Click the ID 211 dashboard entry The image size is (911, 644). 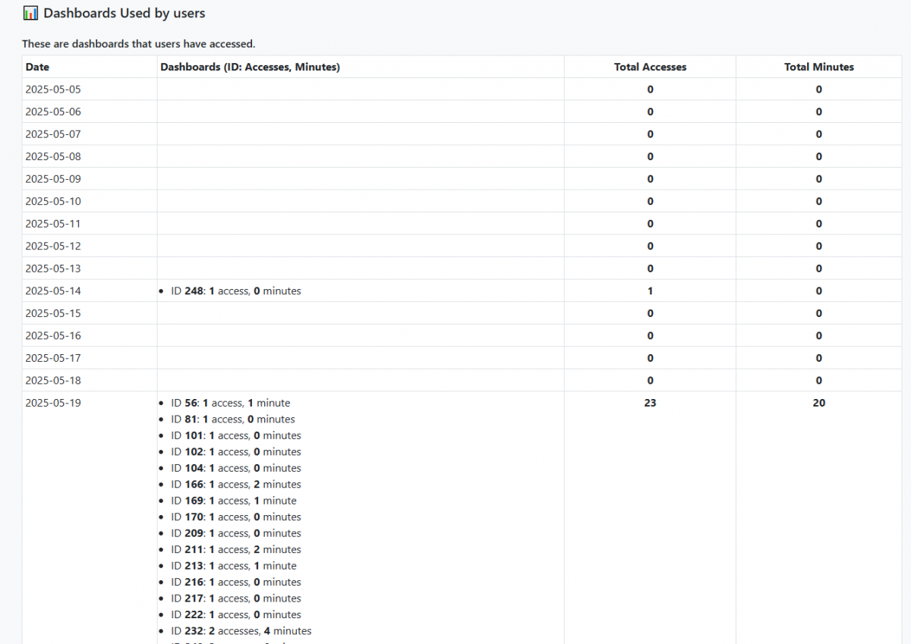coord(235,550)
